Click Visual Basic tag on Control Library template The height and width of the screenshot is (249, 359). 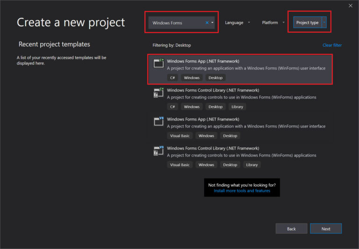[179, 165]
